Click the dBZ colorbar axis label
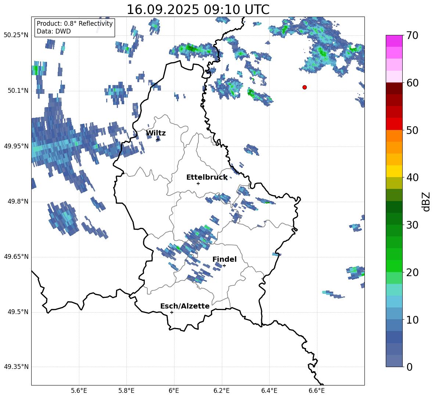 pos(426,201)
